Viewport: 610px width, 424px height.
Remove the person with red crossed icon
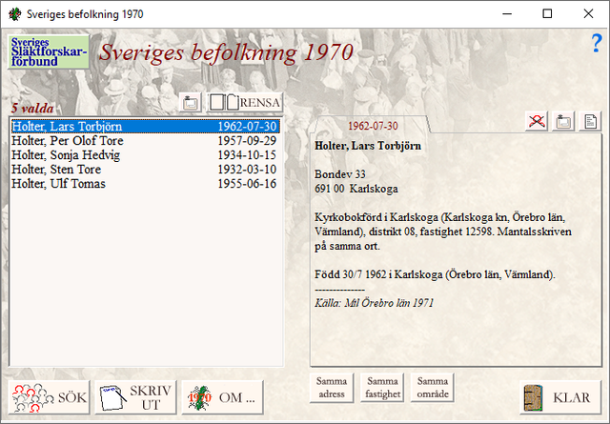pyautogui.click(x=537, y=121)
